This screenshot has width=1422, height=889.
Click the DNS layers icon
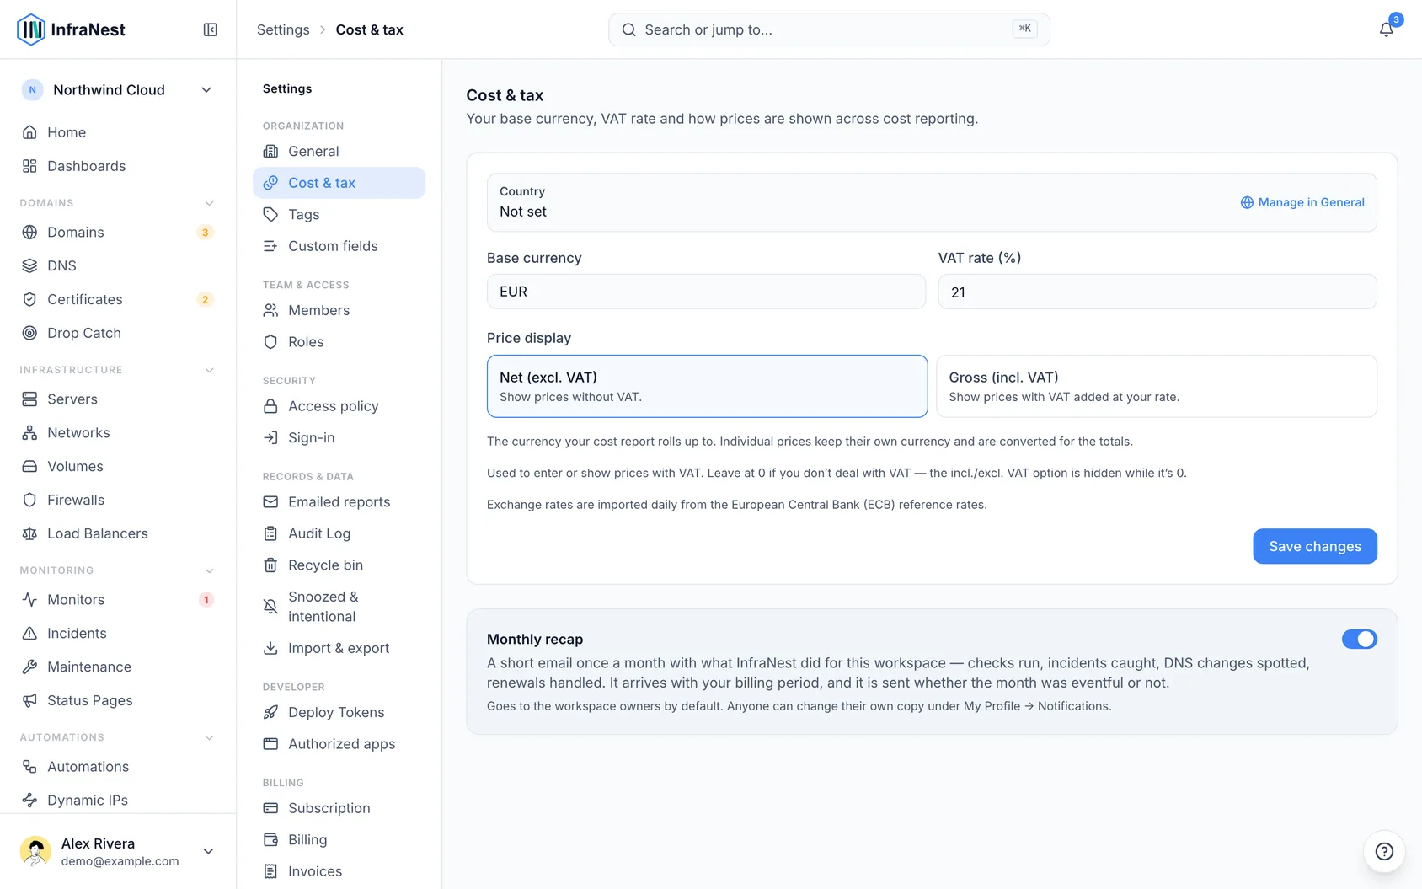coord(29,265)
